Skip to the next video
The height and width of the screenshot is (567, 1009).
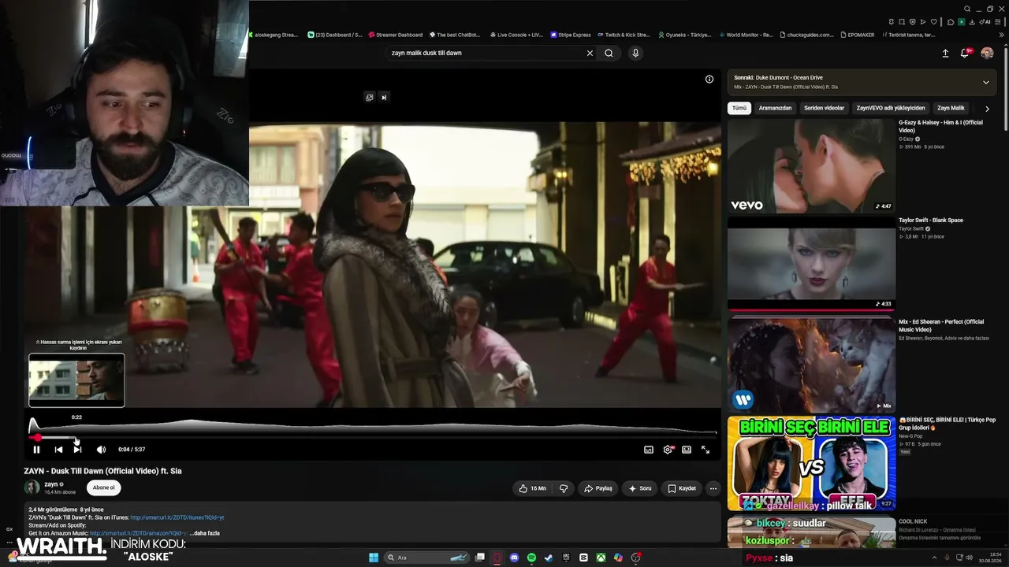(77, 450)
